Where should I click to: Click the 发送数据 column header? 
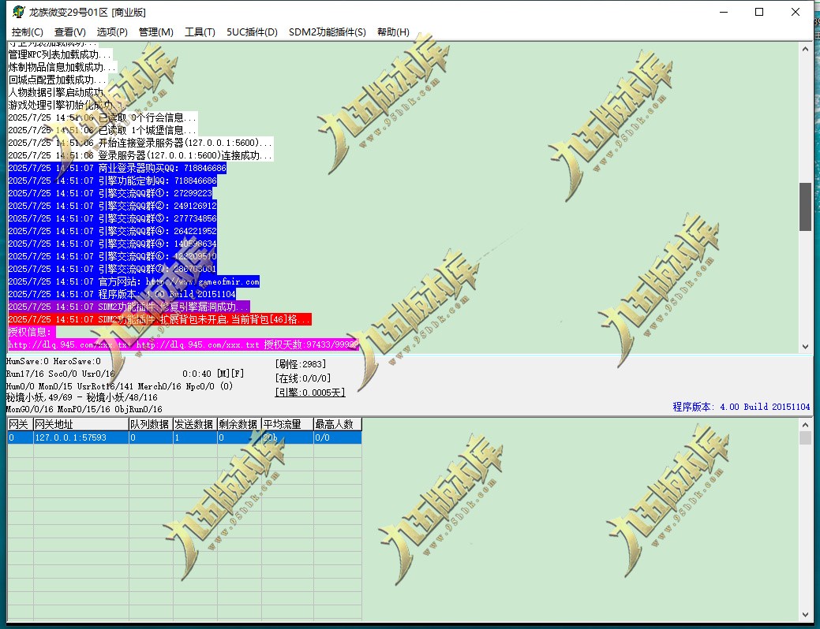[195, 424]
